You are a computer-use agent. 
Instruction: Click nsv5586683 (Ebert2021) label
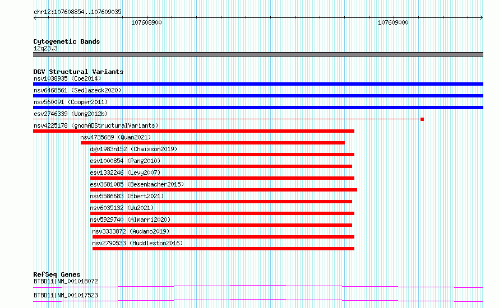(x=127, y=196)
